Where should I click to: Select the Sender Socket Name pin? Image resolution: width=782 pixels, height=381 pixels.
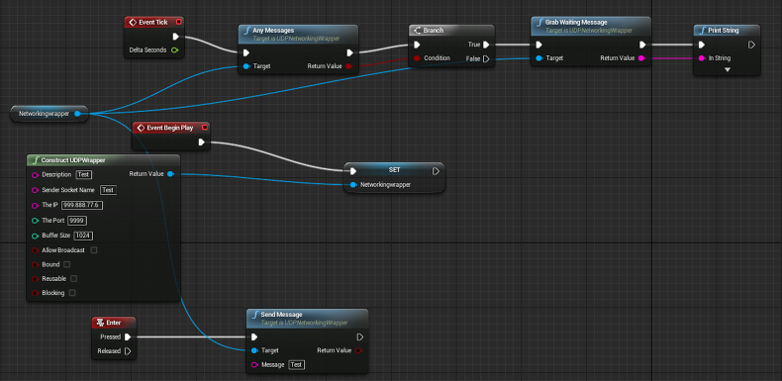[x=35, y=190]
